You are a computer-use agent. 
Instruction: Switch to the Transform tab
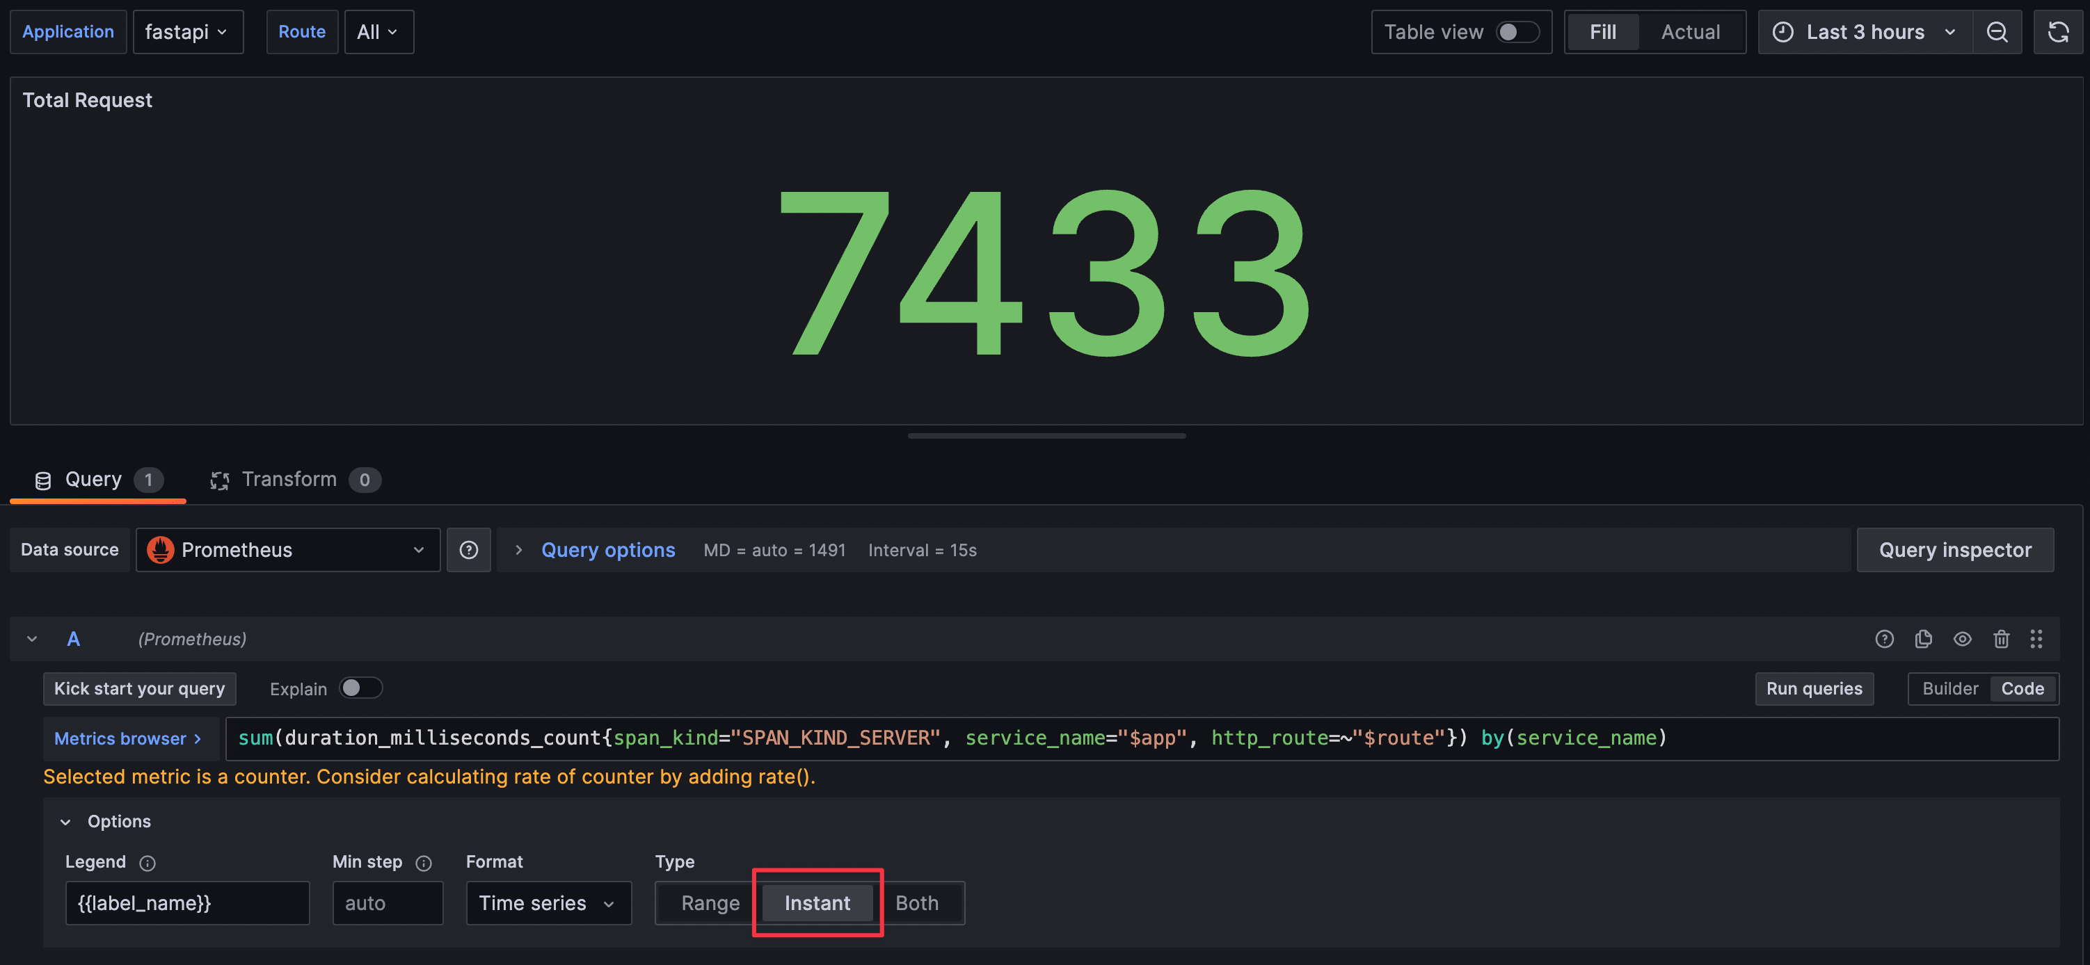point(289,479)
